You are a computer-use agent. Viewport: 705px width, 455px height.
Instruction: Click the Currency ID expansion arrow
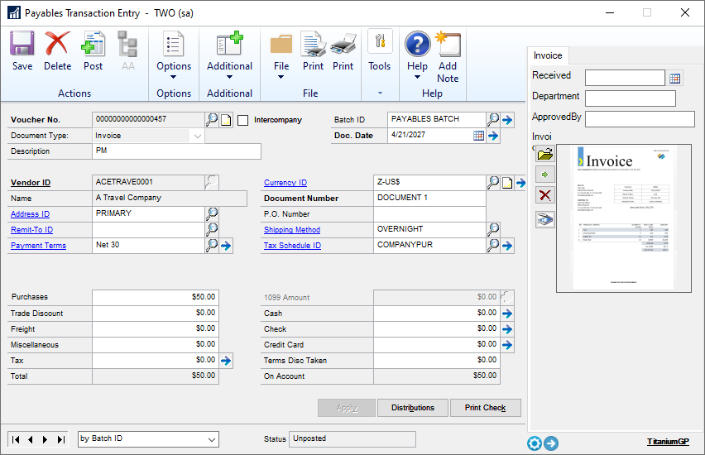[x=520, y=183]
